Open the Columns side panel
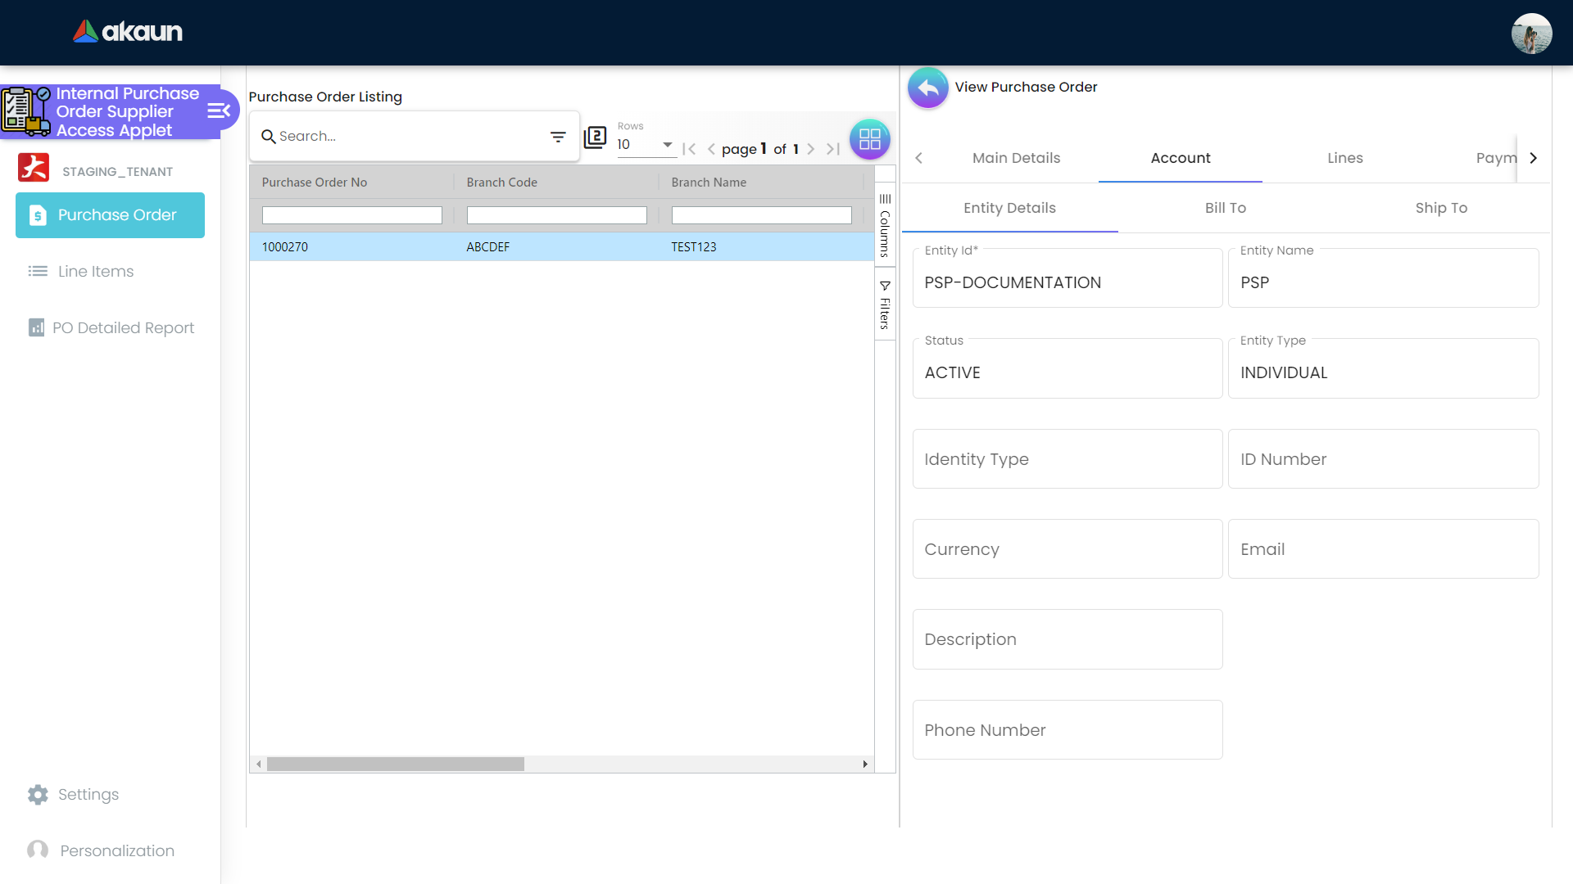The height and width of the screenshot is (884, 1573). click(885, 225)
